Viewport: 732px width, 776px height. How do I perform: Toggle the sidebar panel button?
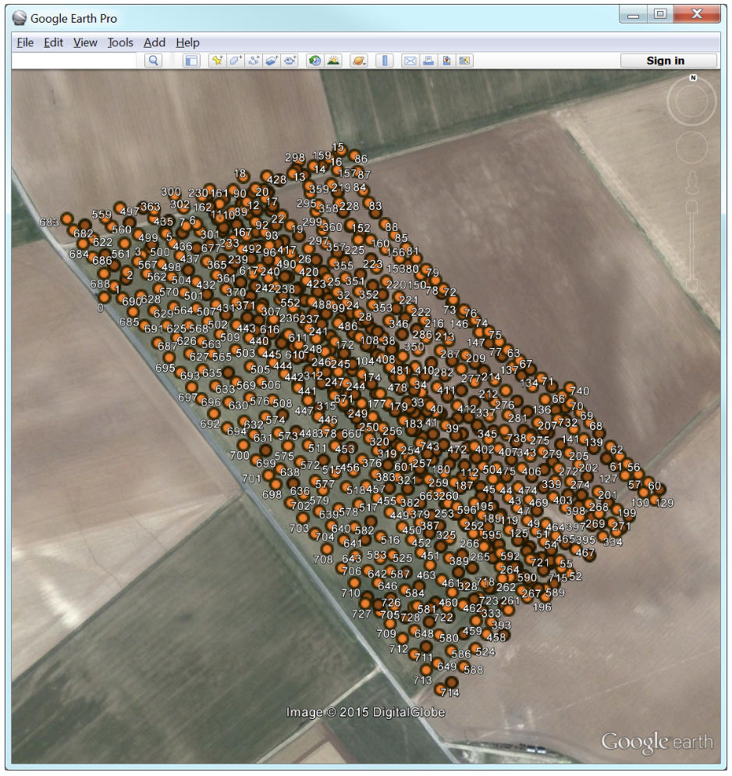click(191, 61)
